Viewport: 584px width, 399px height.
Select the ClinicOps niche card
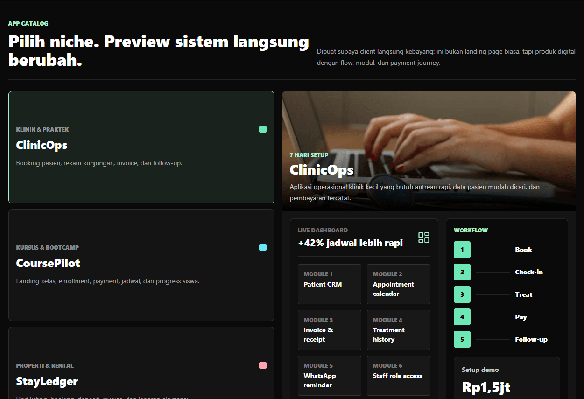(x=141, y=147)
